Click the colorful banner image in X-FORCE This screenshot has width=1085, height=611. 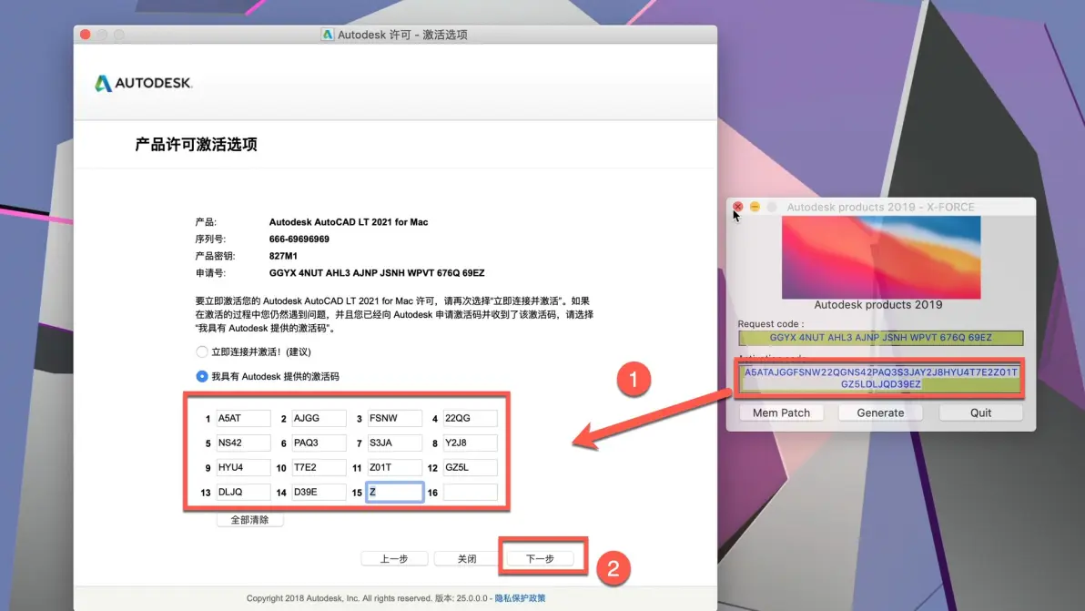pyautogui.click(x=881, y=258)
